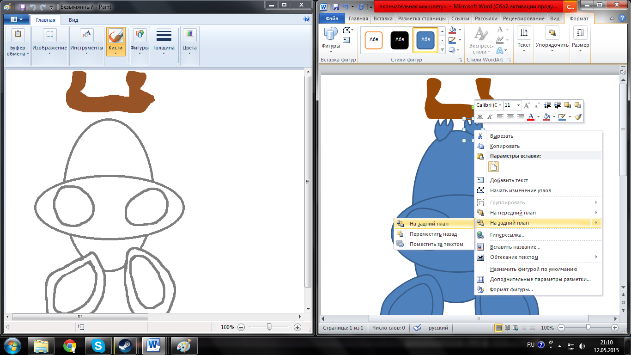Click Word save icon in quick access toolbar

click(x=336, y=7)
